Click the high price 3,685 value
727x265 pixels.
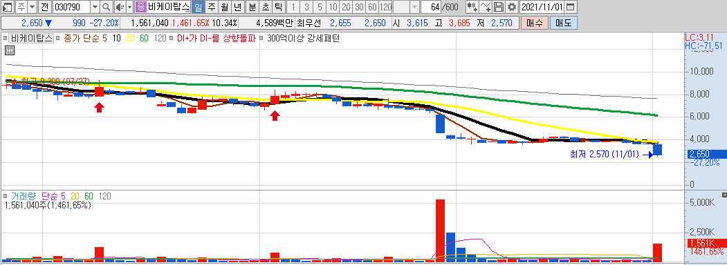pyautogui.click(x=460, y=23)
